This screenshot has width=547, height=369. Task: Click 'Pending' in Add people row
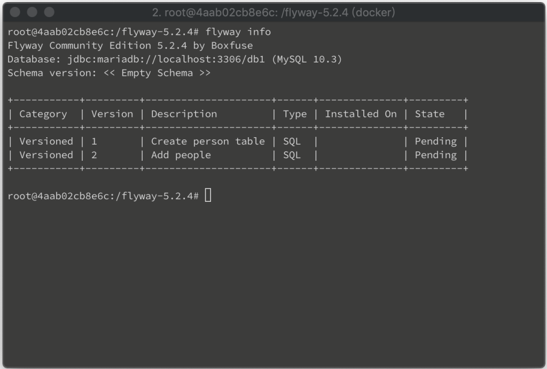click(436, 155)
